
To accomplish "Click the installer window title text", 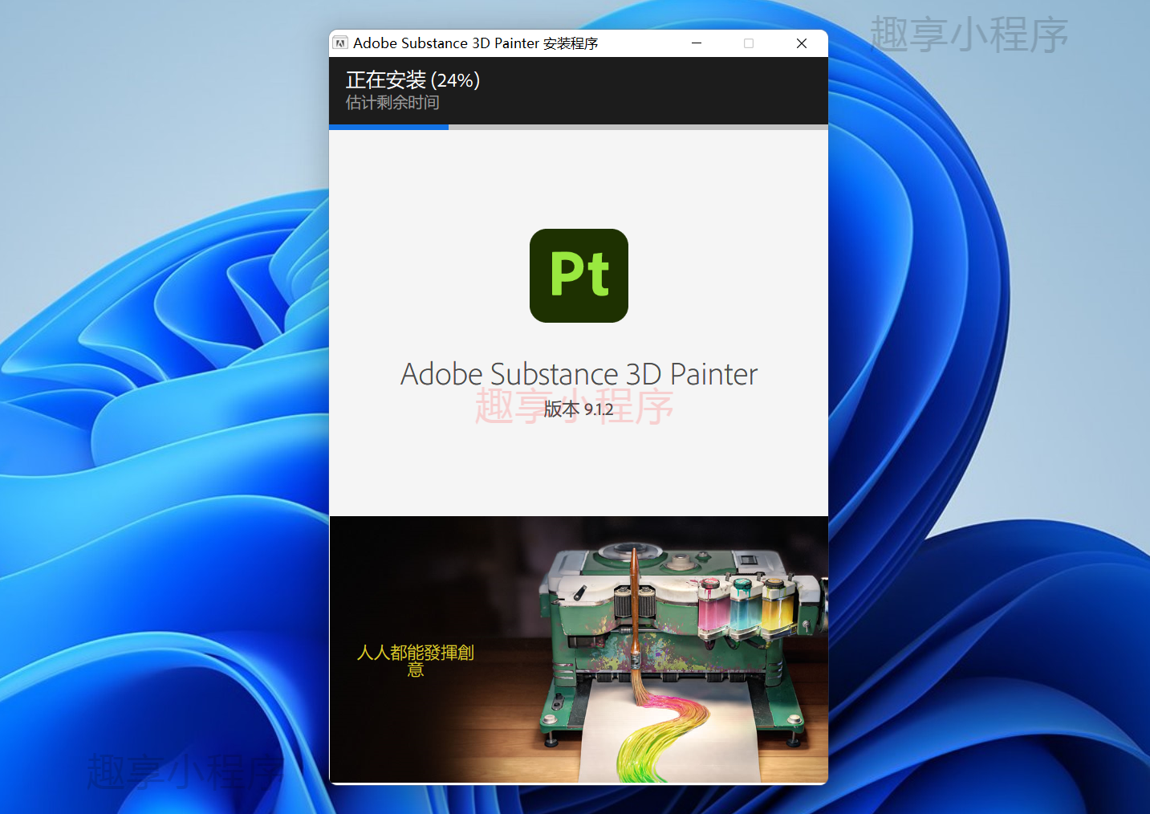I will click(x=475, y=43).
